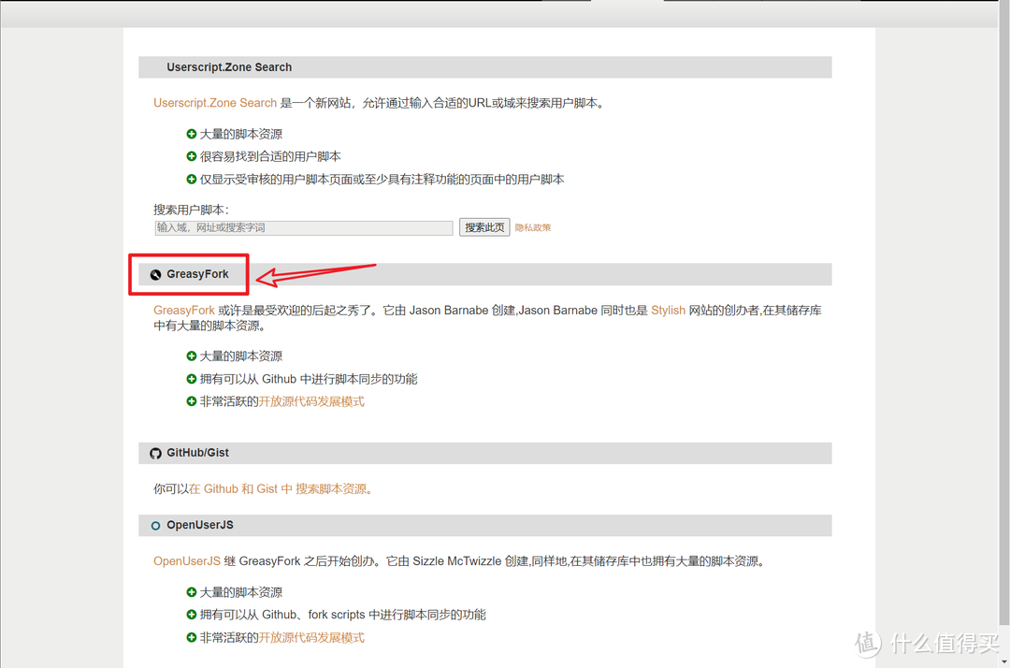Click the 搜索此页 button
Screen dimensions: 1010x668
484,227
